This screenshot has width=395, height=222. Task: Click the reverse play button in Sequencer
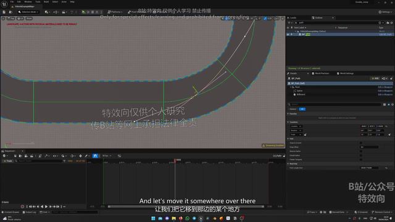point(42,207)
